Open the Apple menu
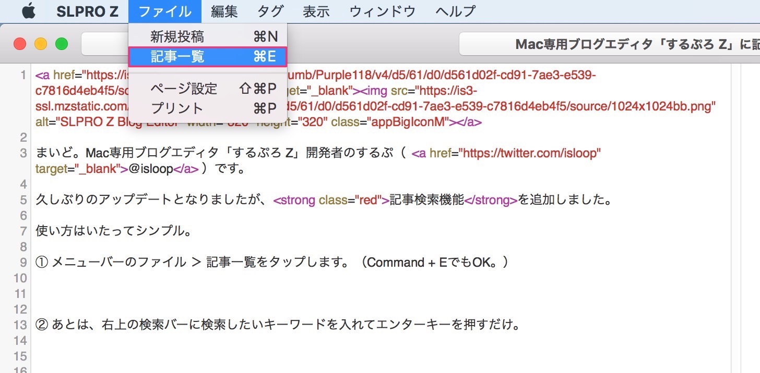760x373 pixels. point(28,11)
